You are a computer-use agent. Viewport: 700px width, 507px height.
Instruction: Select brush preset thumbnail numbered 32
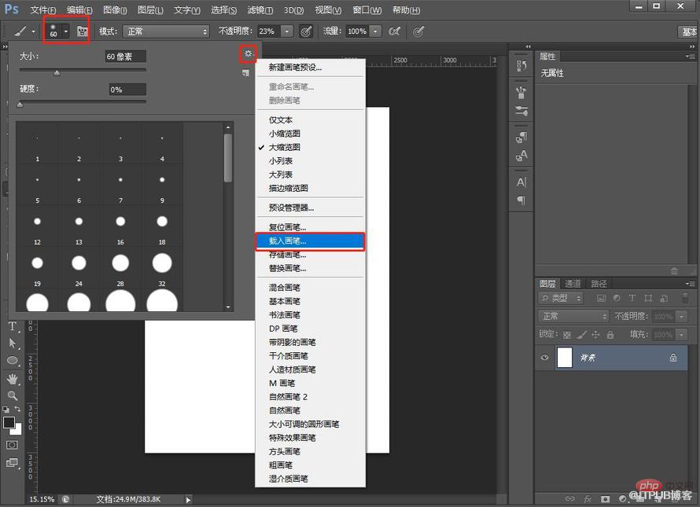[162, 268]
